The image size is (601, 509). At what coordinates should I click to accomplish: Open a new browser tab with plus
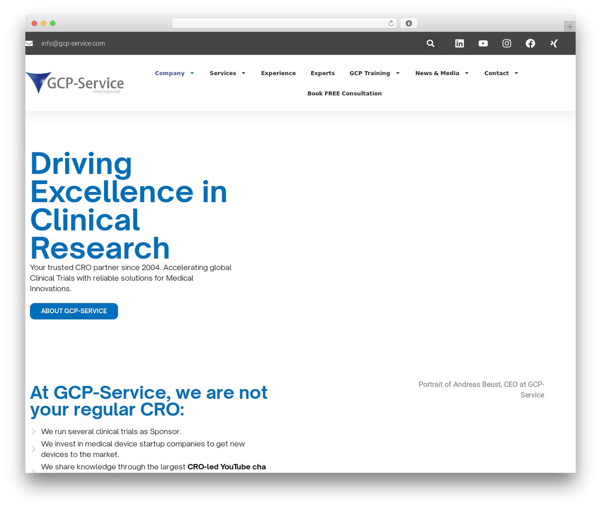570,27
